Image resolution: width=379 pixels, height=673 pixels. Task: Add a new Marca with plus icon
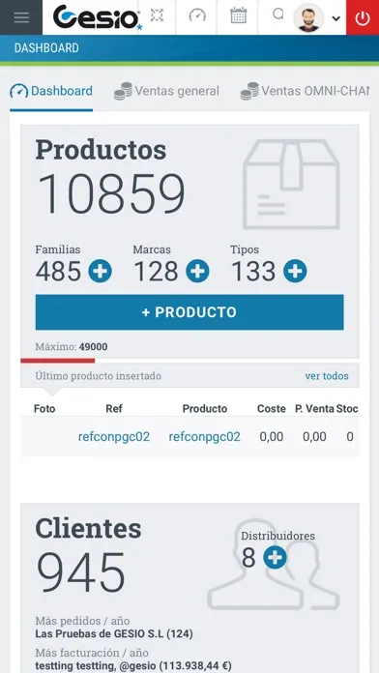point(197,272)
